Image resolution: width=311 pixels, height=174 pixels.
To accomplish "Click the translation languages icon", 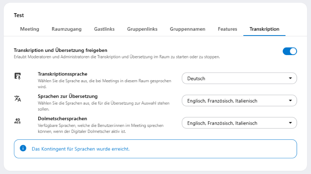I will point(18,99).
